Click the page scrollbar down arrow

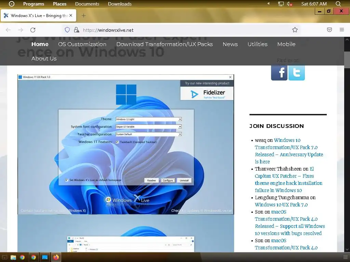(347, 249)
